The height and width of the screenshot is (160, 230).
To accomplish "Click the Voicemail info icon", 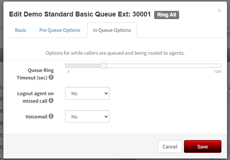I will (51, 116).
